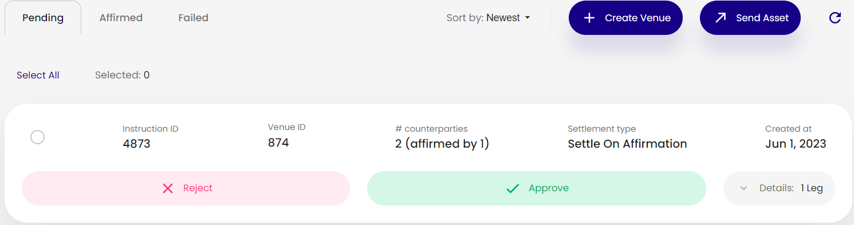Reject instruction 4873
This screenshot has height=225, width=854.
pyautogui.click(x=186, y=188)
